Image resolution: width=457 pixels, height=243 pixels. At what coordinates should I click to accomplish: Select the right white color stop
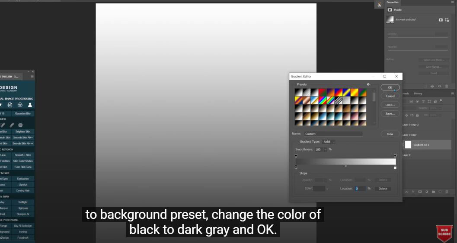395,168
